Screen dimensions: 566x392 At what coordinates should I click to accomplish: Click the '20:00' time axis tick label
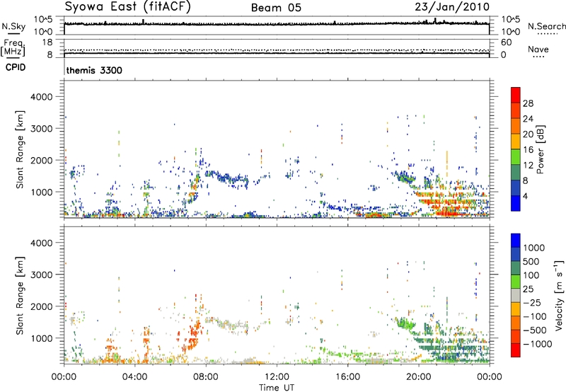tap(418, 377)
